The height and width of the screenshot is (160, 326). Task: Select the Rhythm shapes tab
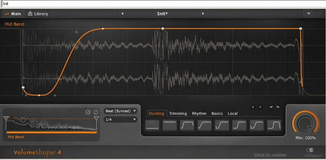199,113
